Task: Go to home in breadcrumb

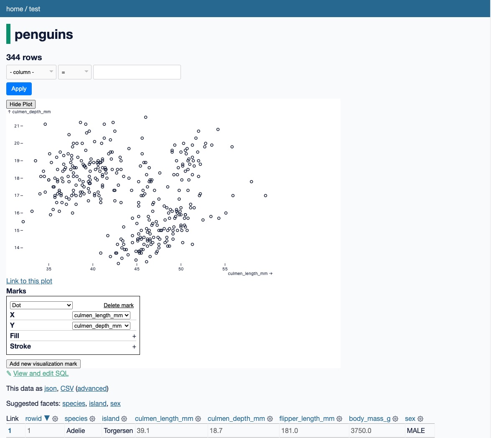Action: (x=14, y=9)
